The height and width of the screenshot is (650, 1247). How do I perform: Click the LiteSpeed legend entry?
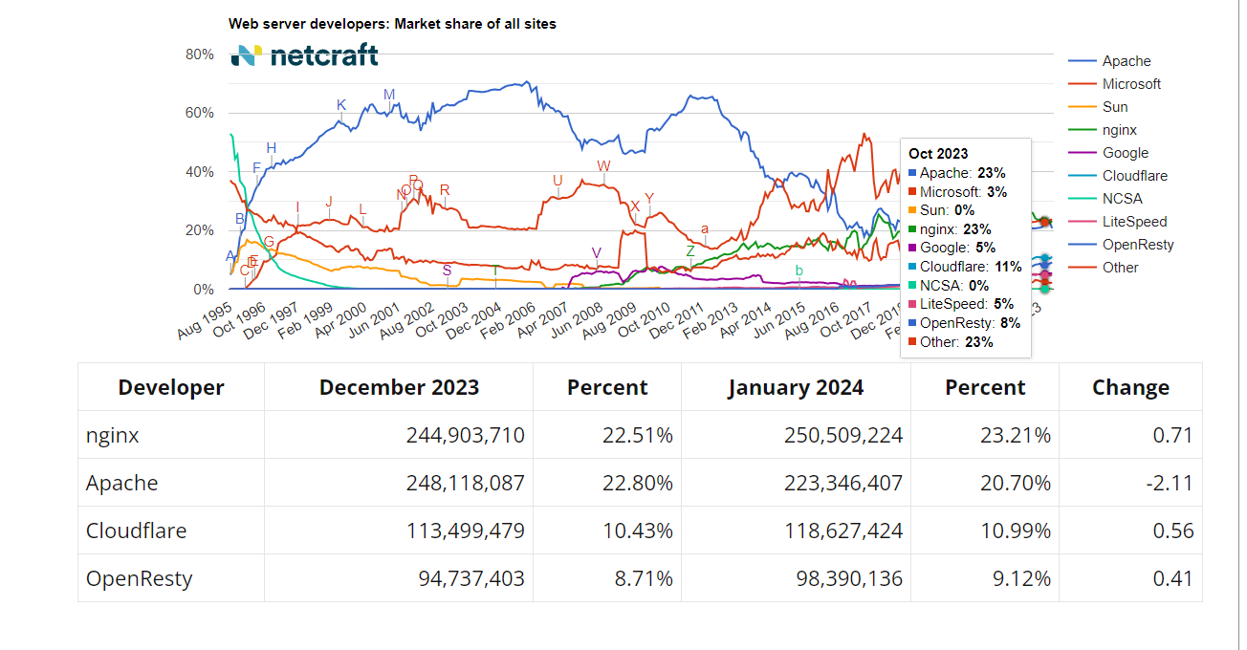1117,222
